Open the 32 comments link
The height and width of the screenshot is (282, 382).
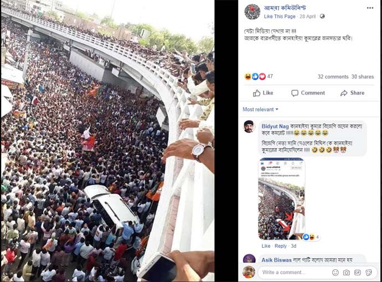tap(333, 77)
